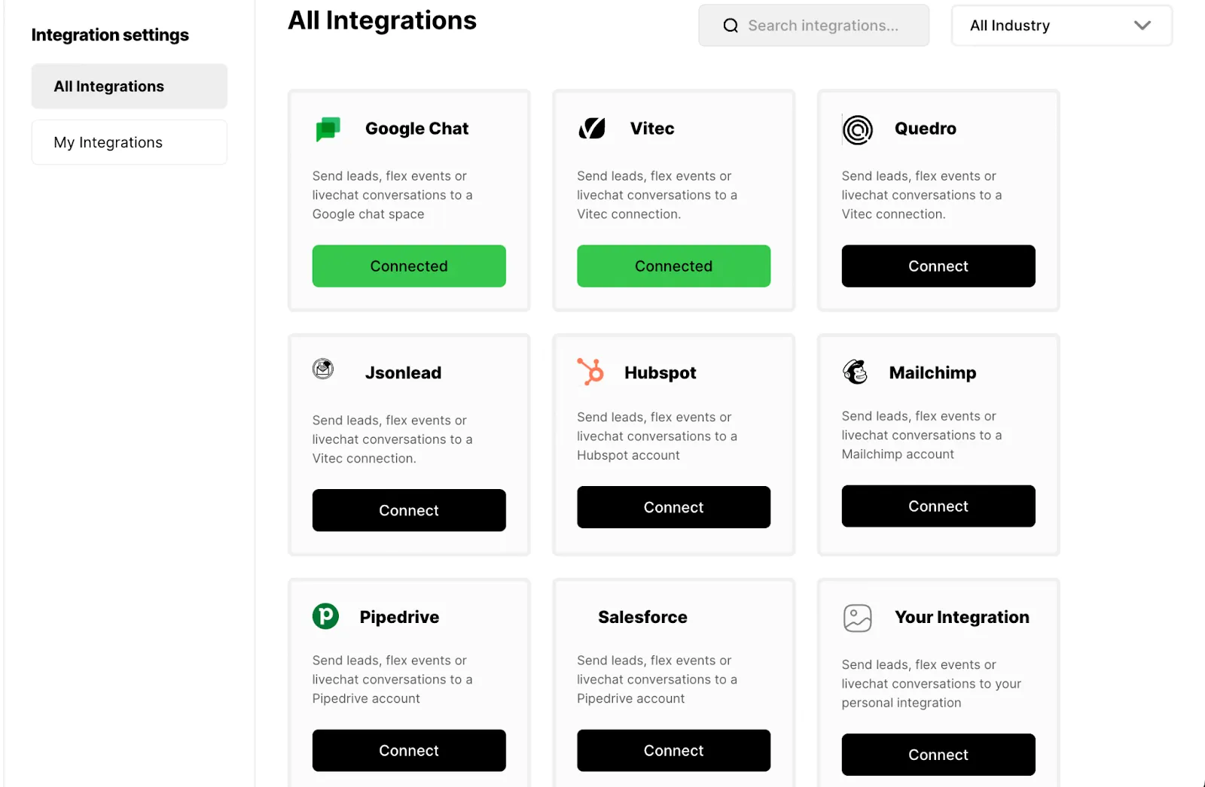Screen dimensions: 1205x787
Task: Select the All Integrations sidebar tab
Action: pos(129,87)
